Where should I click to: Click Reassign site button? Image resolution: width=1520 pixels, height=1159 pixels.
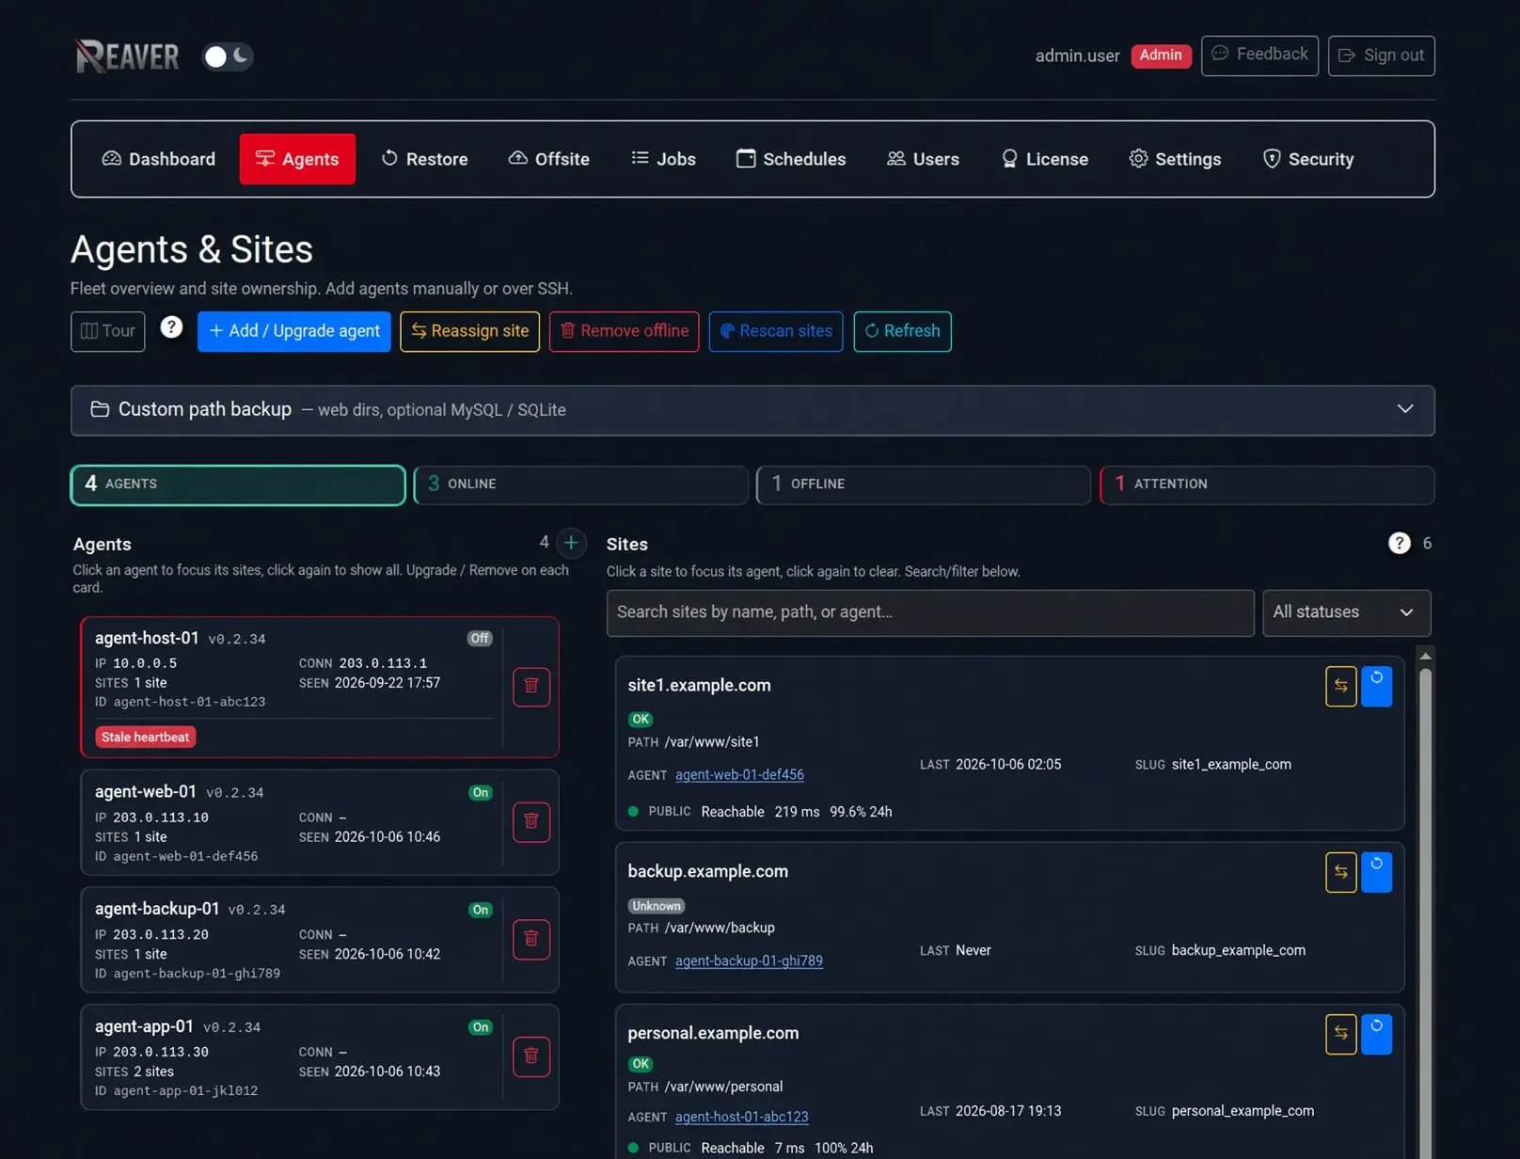(470, 331)
